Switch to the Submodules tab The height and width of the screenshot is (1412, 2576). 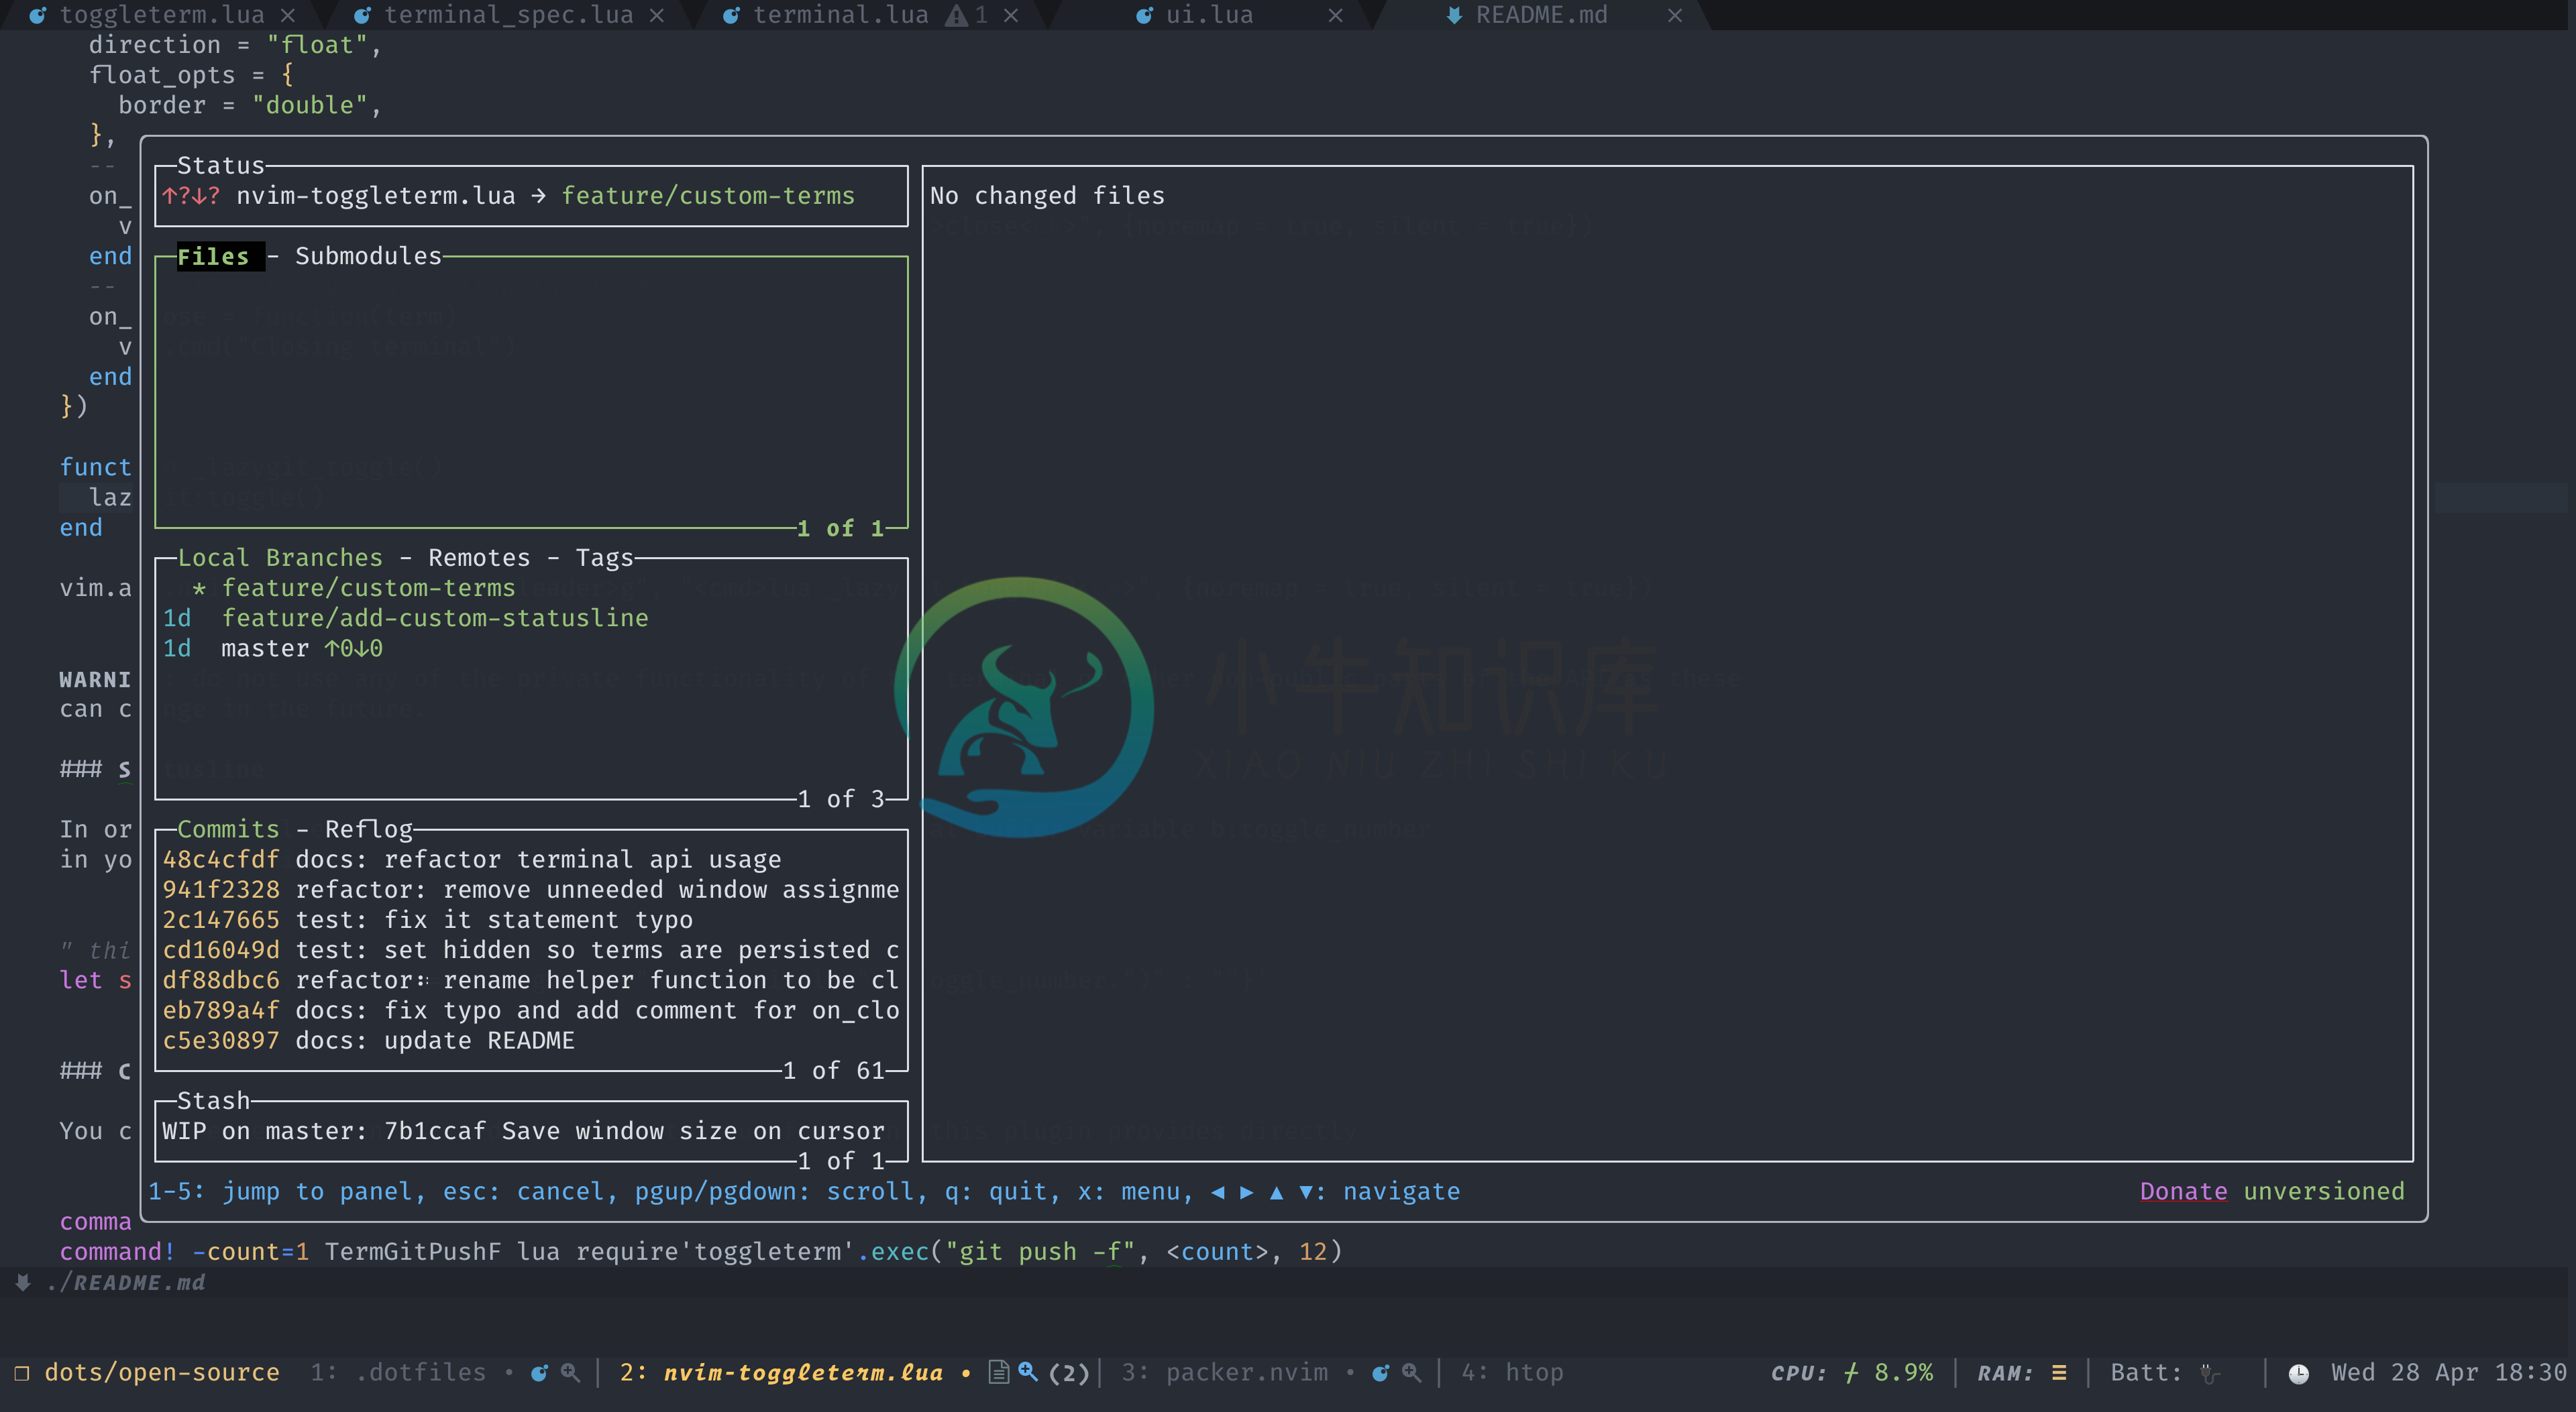(x=368, y=257)
